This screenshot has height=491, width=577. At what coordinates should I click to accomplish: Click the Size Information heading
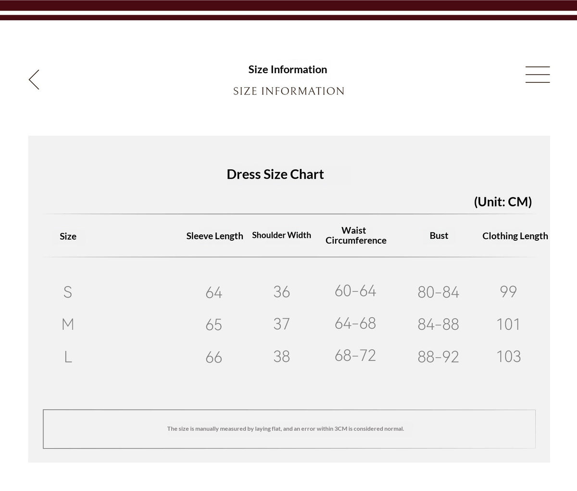288,69
